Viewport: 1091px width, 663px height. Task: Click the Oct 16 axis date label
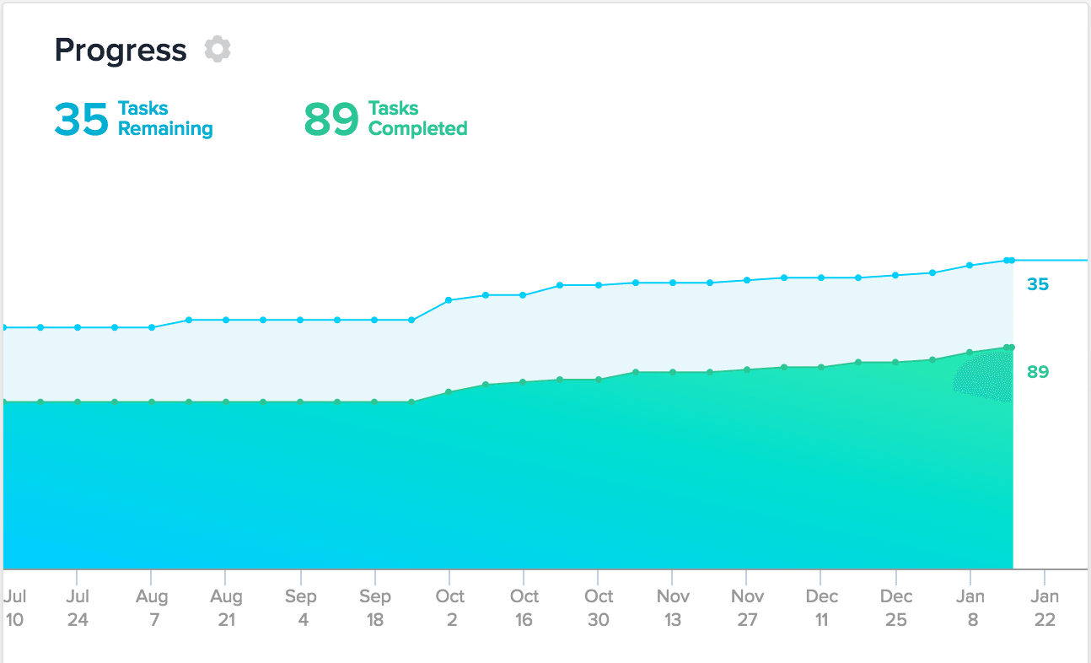524,608
